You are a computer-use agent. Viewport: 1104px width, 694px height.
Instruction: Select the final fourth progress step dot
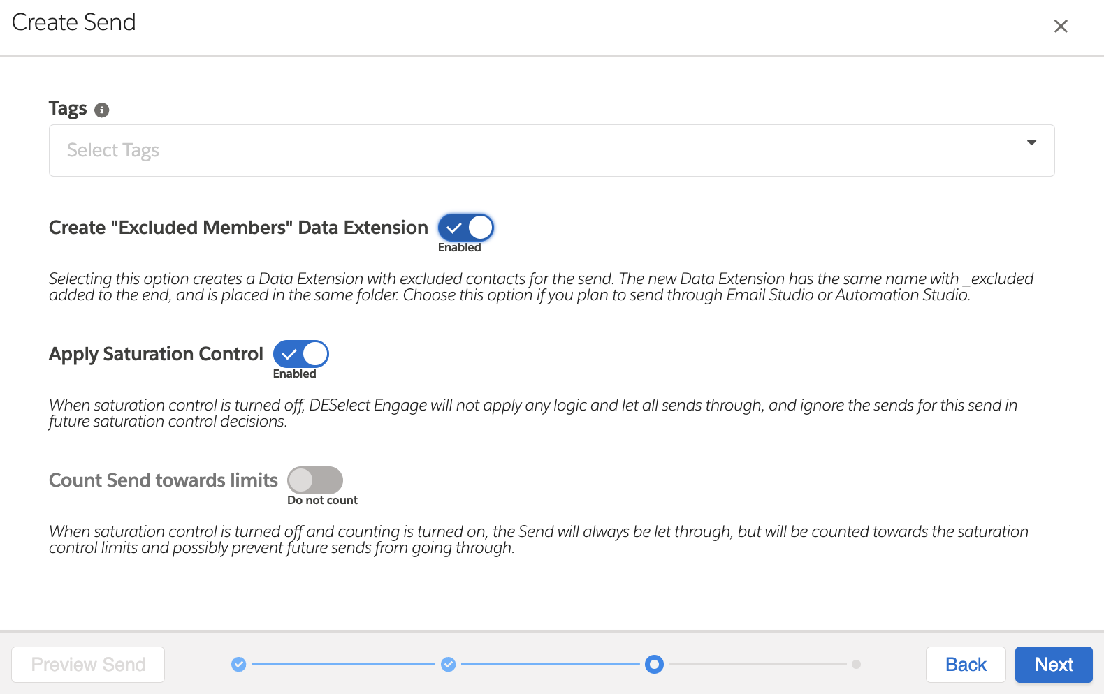(x=857, y=665)
